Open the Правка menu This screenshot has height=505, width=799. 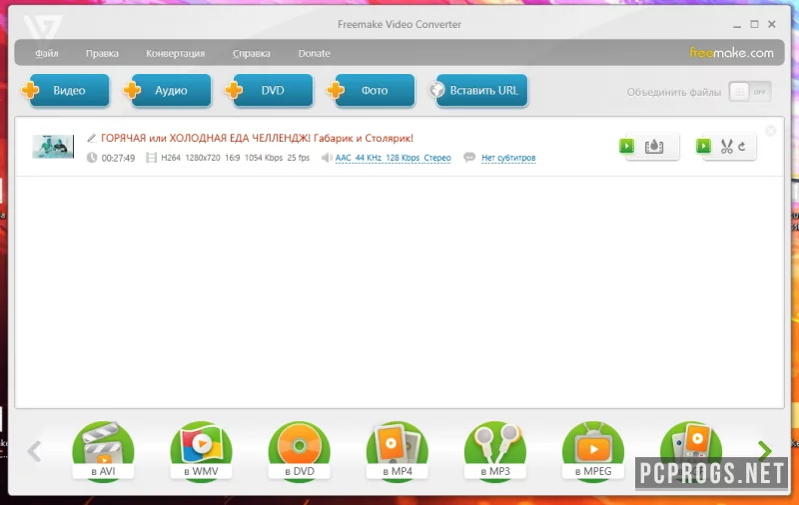[102, 54]
